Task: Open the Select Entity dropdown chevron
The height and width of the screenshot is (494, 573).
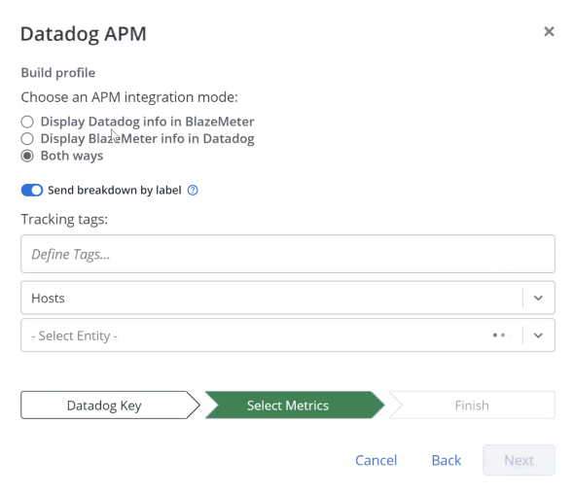Action: [538, 335]
